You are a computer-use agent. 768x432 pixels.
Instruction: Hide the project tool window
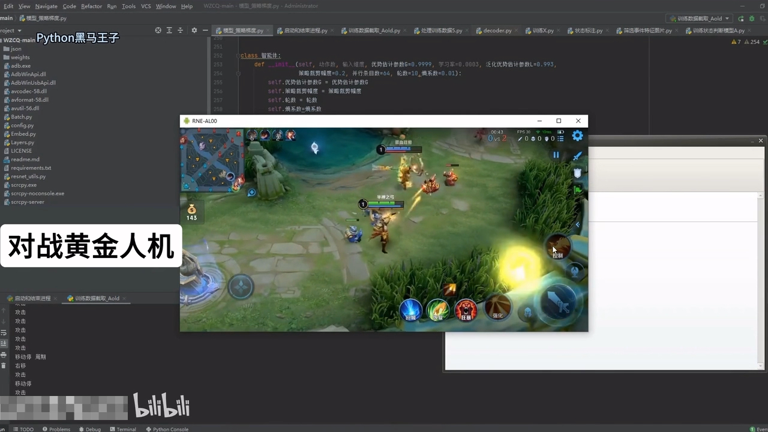pos(206,30)
